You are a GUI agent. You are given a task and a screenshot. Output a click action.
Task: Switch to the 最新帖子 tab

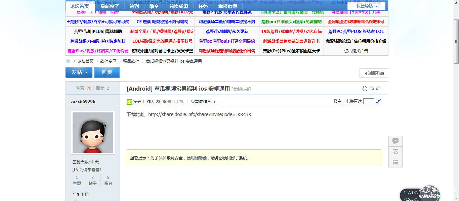tap(110, 6)
